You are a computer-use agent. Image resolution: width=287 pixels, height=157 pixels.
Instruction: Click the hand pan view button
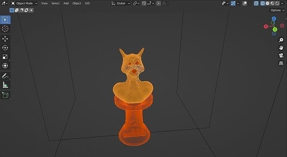[x=281, y=47]
